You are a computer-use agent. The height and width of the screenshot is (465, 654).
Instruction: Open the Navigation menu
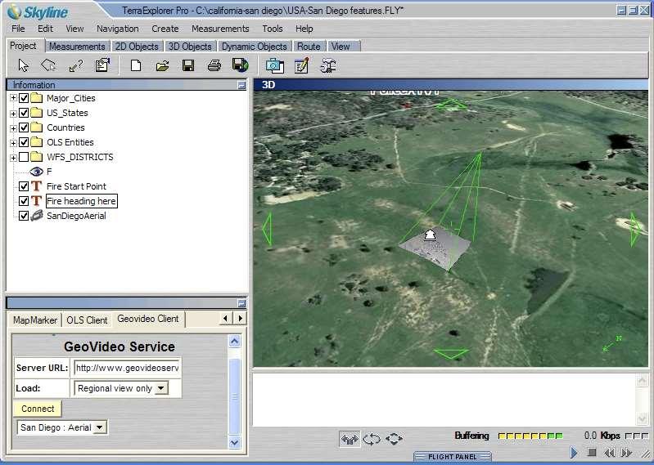[118, 29]
